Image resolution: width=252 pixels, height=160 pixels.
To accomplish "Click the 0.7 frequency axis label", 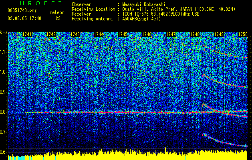I will (4, 132).
